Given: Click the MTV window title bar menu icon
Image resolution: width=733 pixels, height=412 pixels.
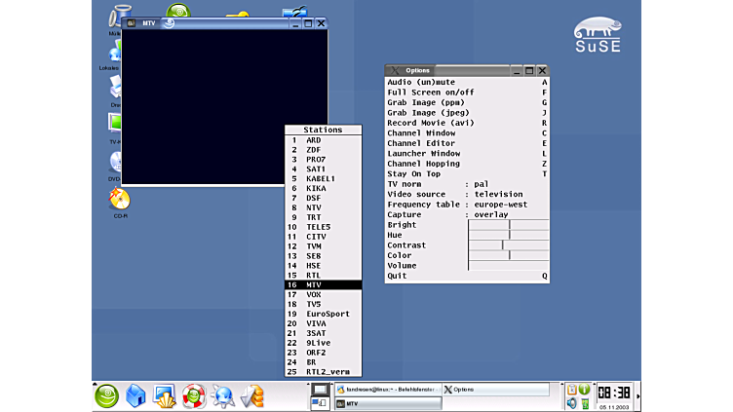Looking at the screenshot, I should [132, 22].
